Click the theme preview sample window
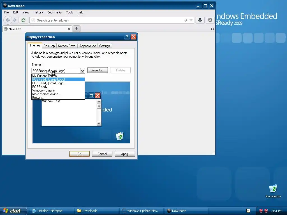 [71, 109]
